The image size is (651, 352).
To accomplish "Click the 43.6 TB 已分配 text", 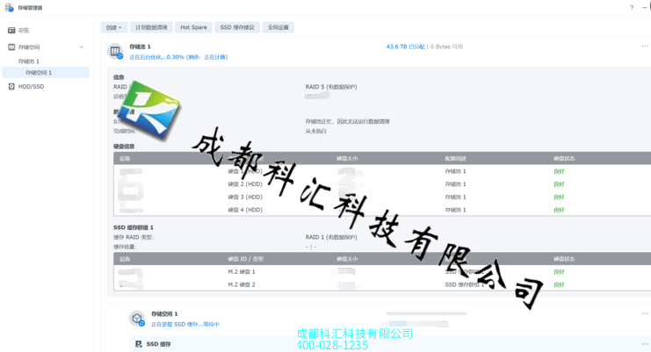I will [x=405, y=47].
